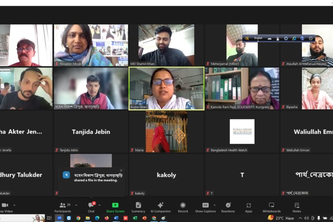333x222 pixels.
Task: Launch AI Companion
Action: click(x=160, y=207)
